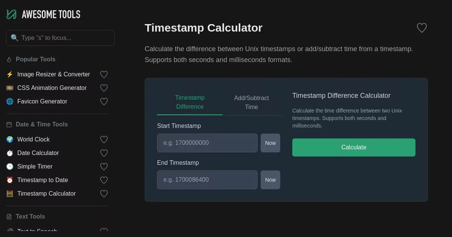Click the Awesome Tools logo icon
Image resolution: width=452 pixels, height=237 pixels.
pos(11,14)
